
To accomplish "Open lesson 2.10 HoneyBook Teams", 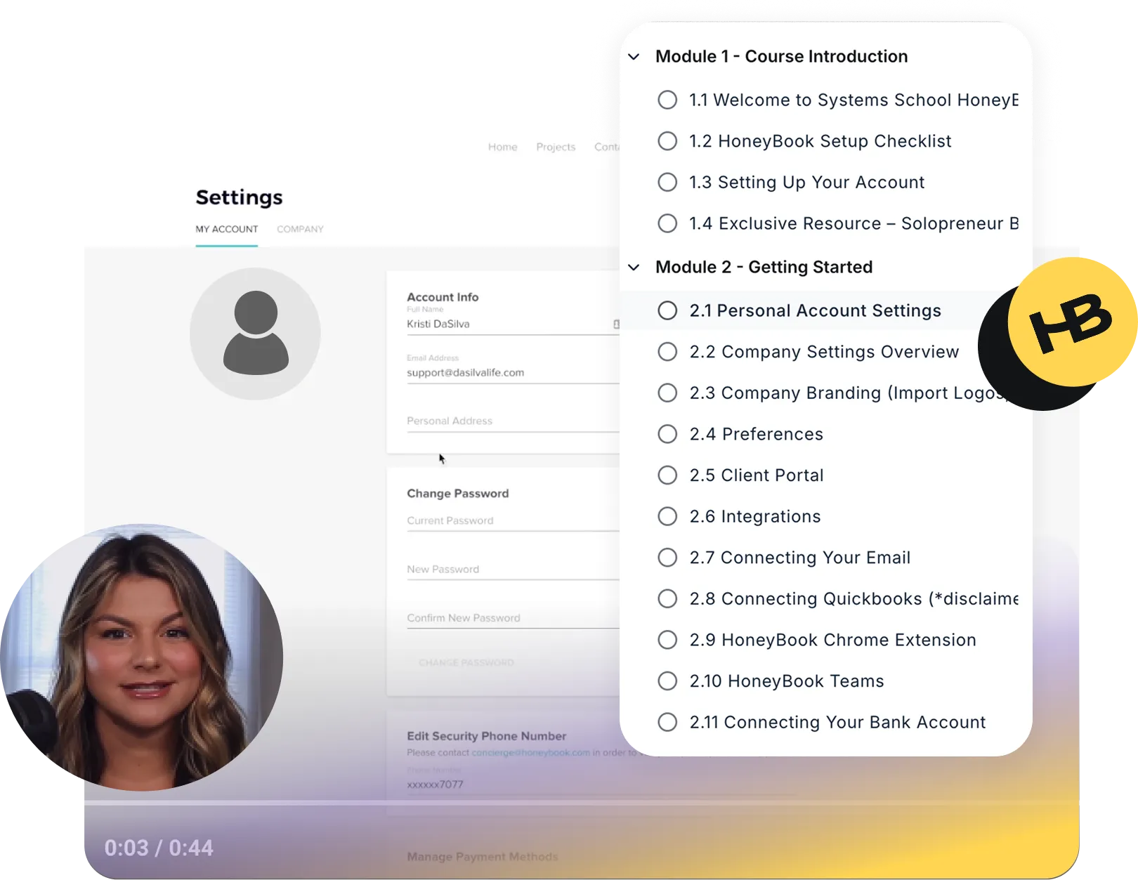I will (x=787, y=681).
